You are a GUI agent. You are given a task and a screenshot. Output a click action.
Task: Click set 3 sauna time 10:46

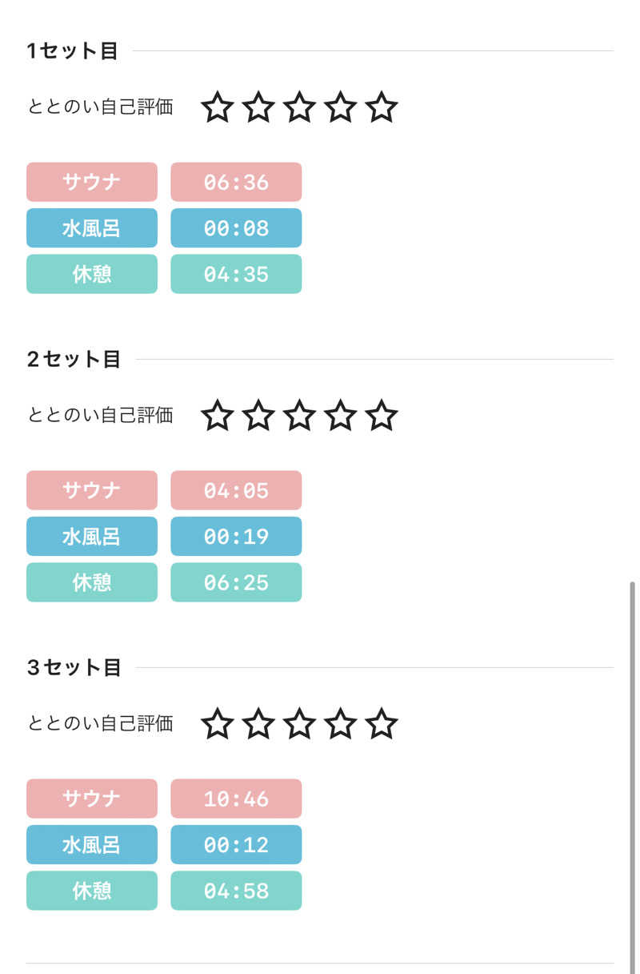(x=236, y=799)
